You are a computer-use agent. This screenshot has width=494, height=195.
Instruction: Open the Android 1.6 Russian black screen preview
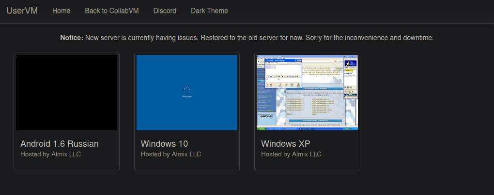pos(66,92)
